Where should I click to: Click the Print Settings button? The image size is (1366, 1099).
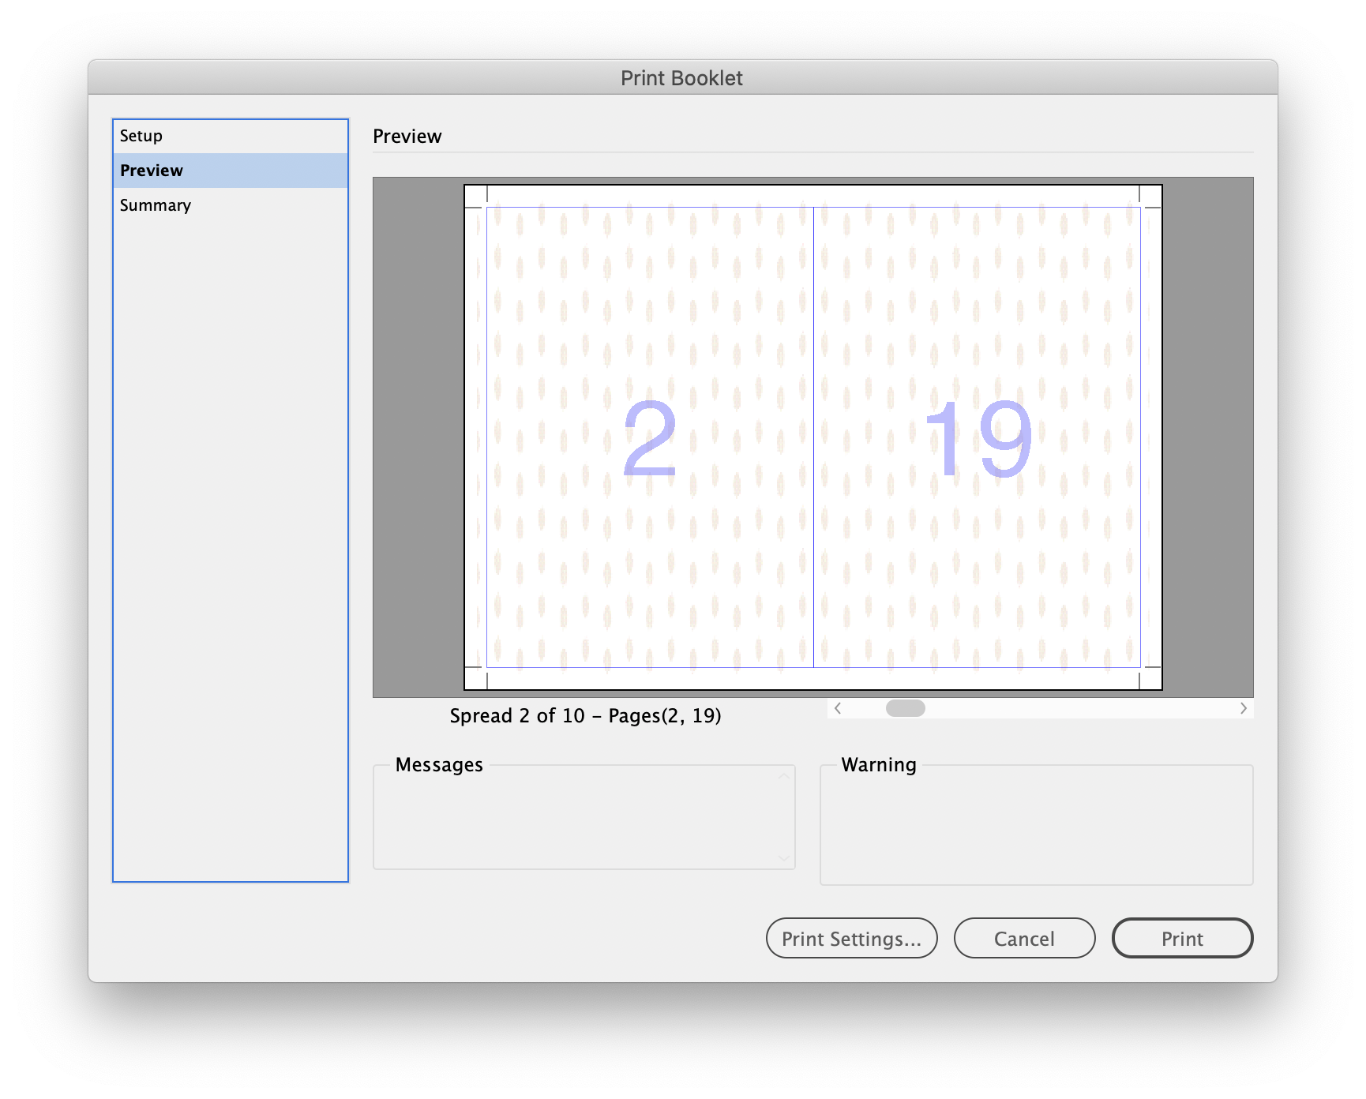(851, 939)
